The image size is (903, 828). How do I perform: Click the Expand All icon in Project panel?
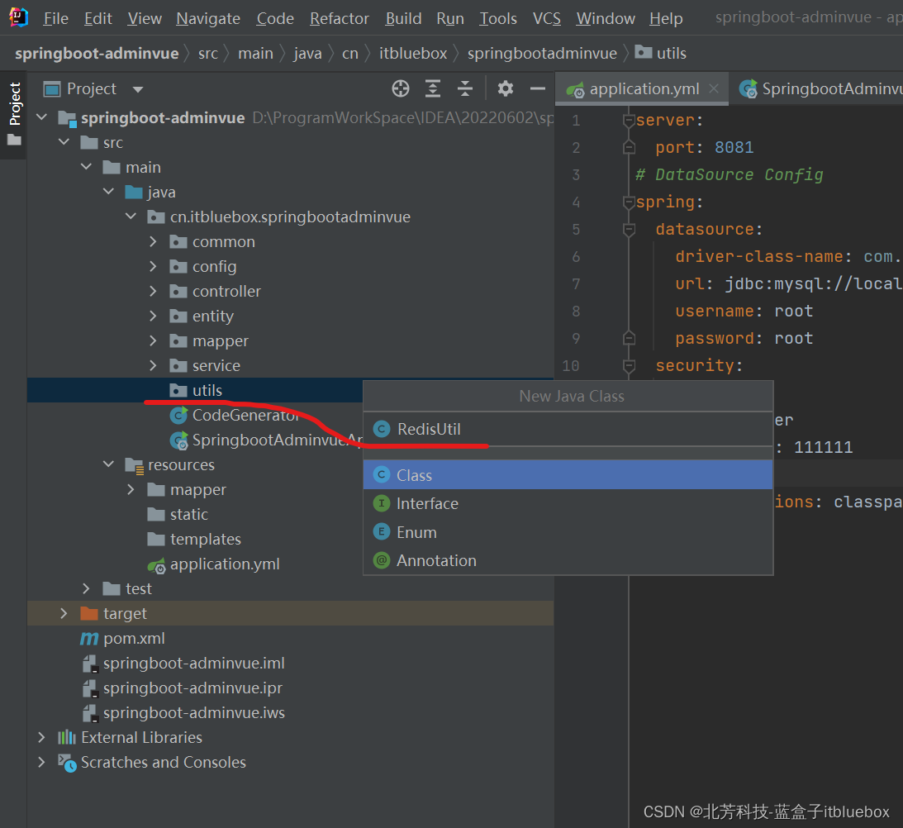coord(432,88)
